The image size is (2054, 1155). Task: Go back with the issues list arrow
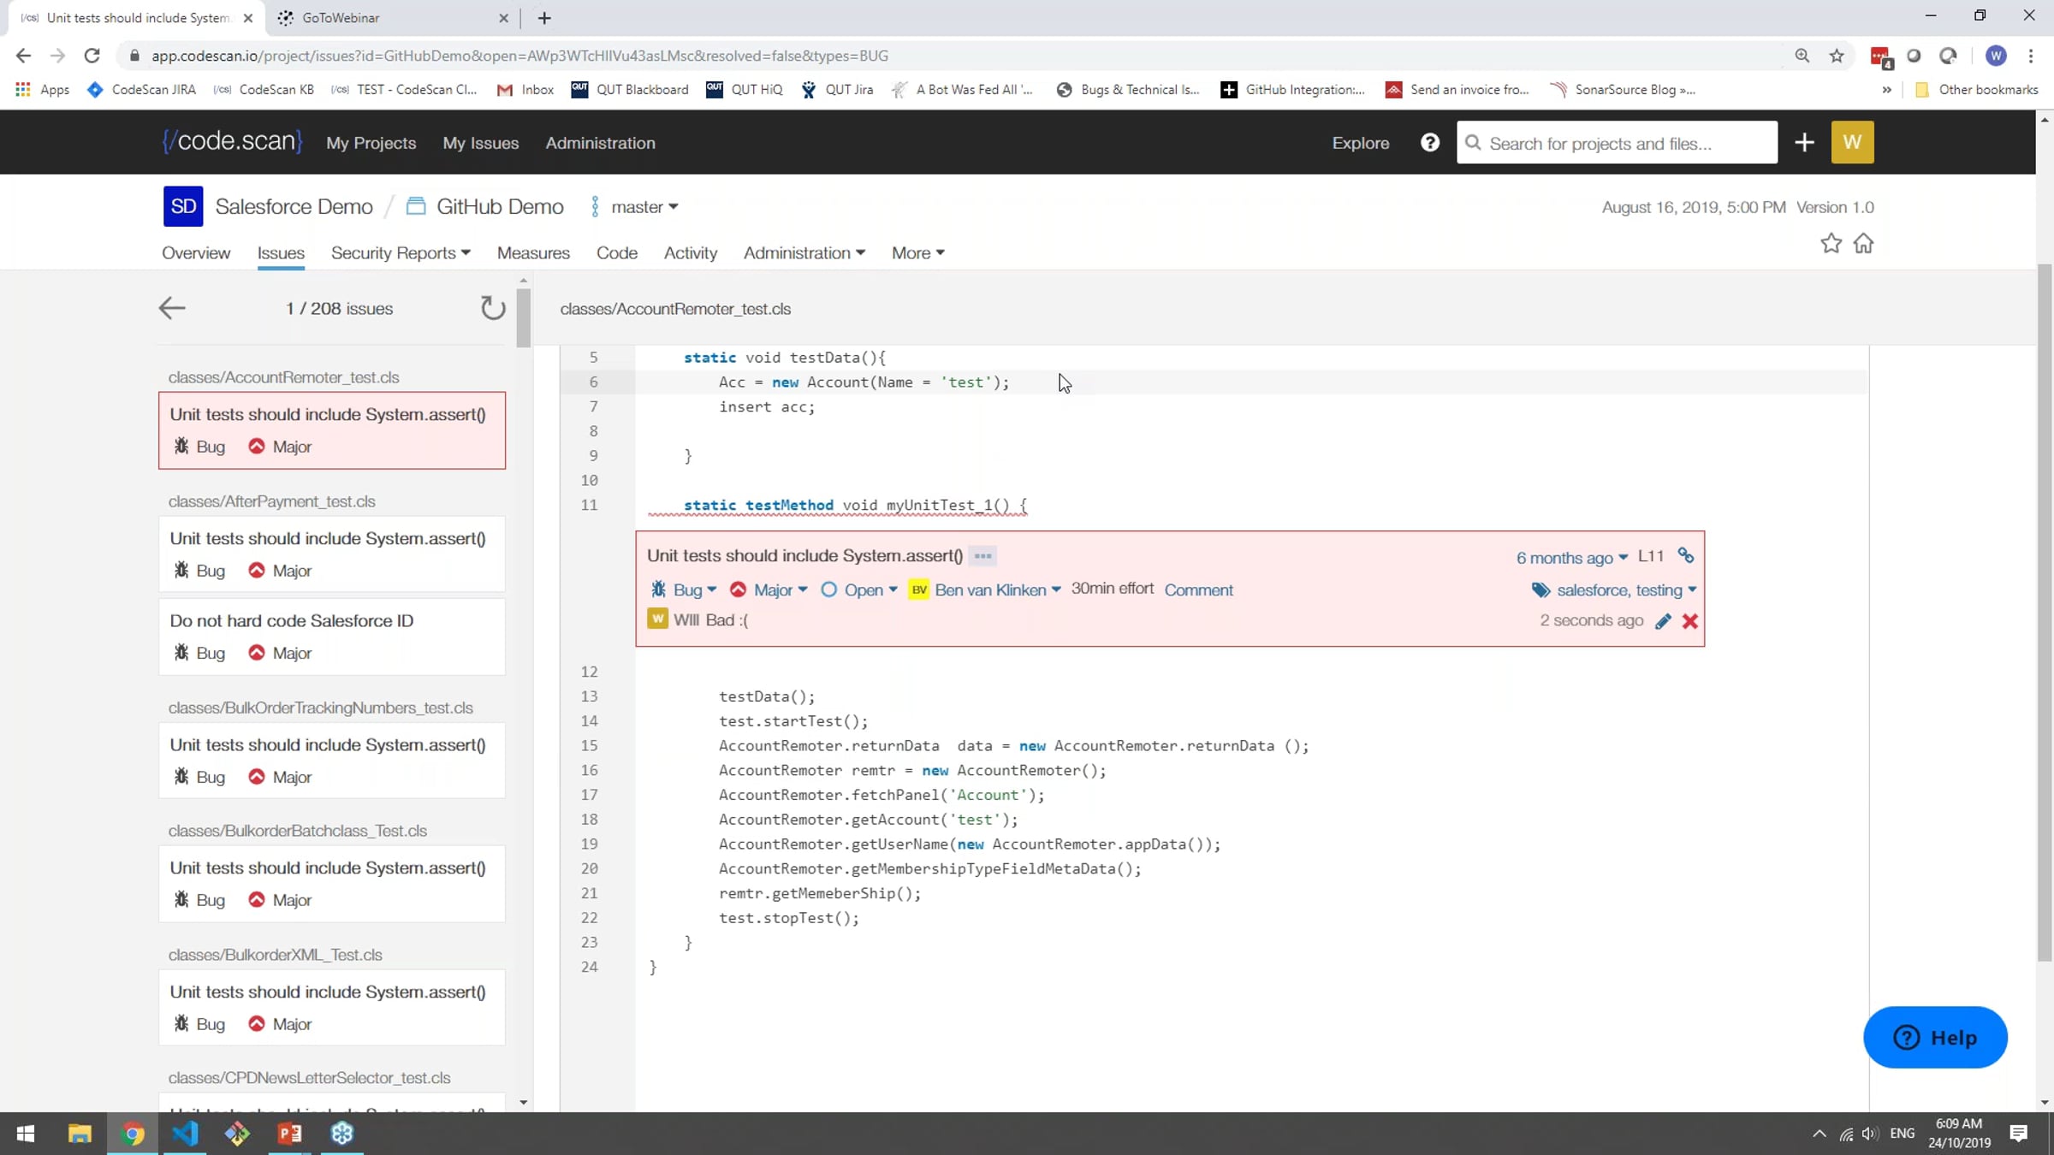172,308
